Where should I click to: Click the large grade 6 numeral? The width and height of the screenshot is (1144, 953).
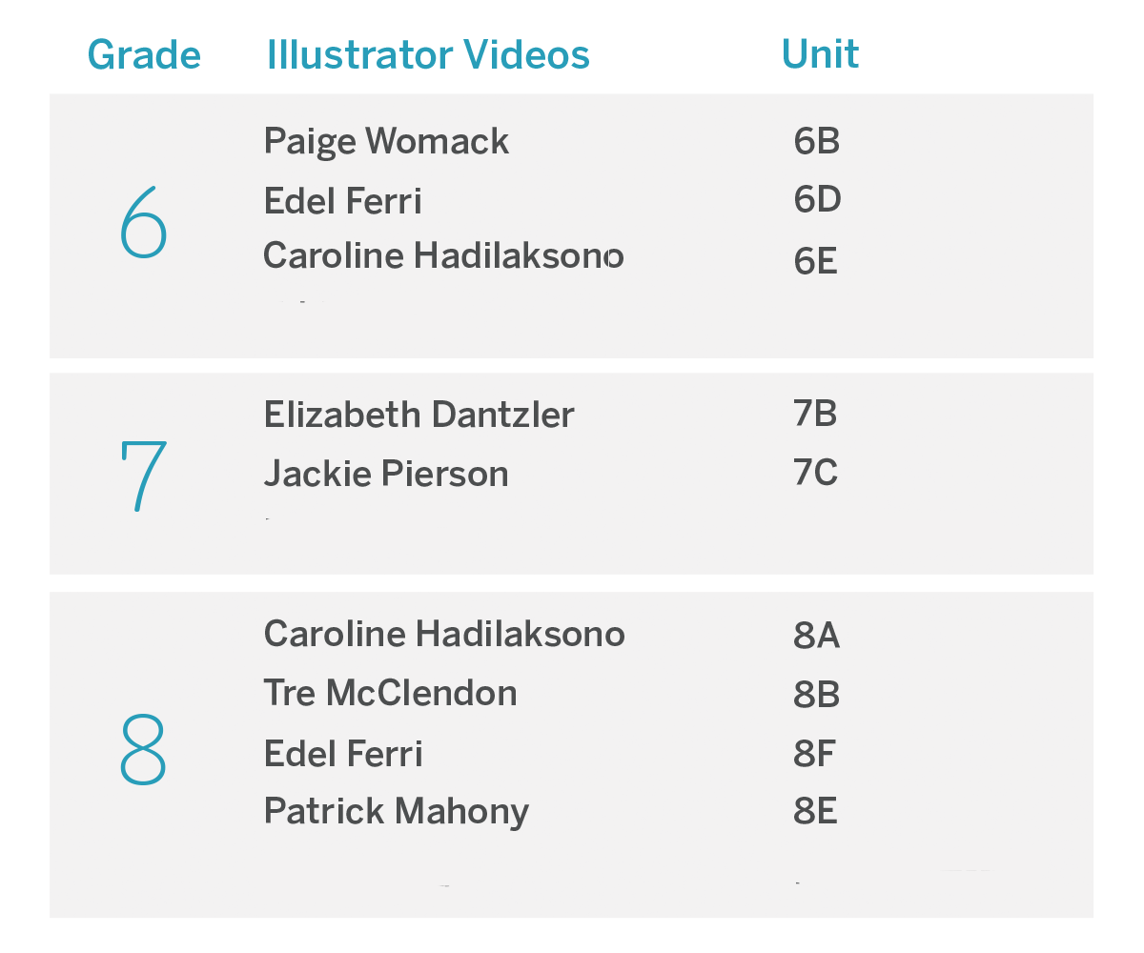pyautogui.click(x=144, y=225)
